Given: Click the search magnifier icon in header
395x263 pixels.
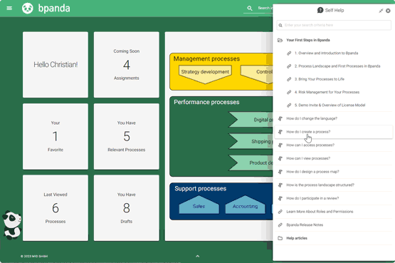Looking at the screenshot, I should tap(250, 9).
